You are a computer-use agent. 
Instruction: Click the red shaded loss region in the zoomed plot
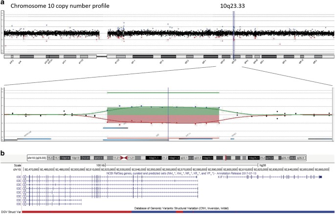point(163,119)
